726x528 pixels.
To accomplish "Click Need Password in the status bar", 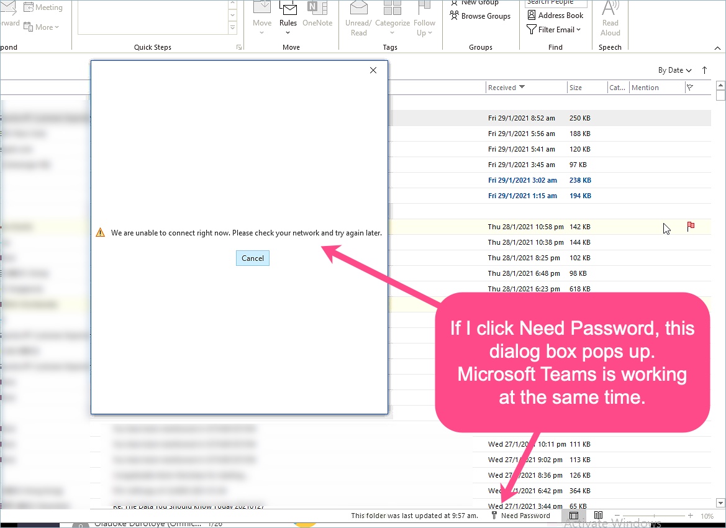I will tap(520, 516).
